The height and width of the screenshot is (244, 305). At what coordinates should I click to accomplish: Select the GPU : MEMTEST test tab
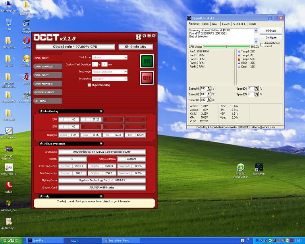(48, 84)
